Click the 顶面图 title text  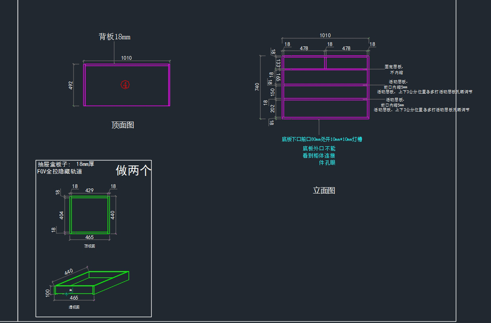point(123,125)
